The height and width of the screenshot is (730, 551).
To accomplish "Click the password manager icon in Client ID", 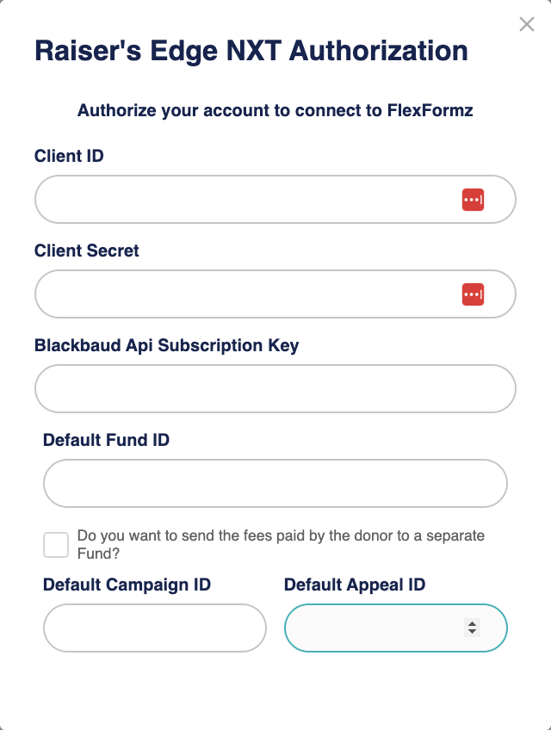I will (473, 200).
